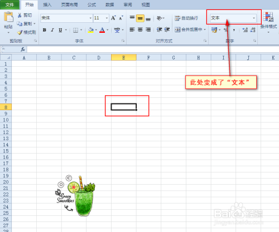The width and height of the screenshot is (279, 232).
Task: Apply yellow fill color bucket
Action: click(91, 30)
